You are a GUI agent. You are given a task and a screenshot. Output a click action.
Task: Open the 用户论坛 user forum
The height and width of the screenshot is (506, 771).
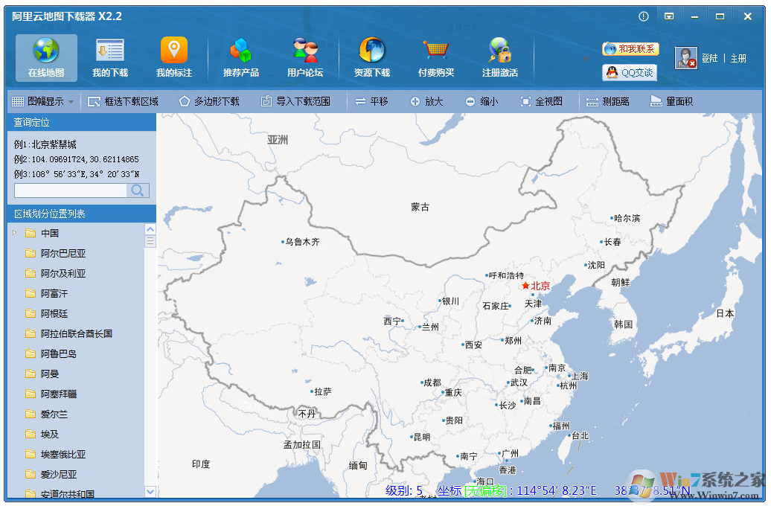coord(305,57)
